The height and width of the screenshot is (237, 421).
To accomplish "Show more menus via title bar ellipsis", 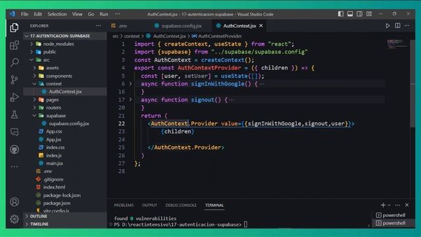I will tap(118, 14).
